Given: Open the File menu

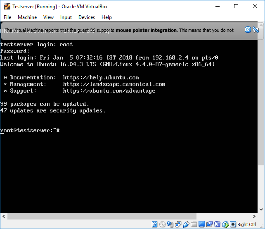Looking at the screenshot, I should [x=7, y=17].
